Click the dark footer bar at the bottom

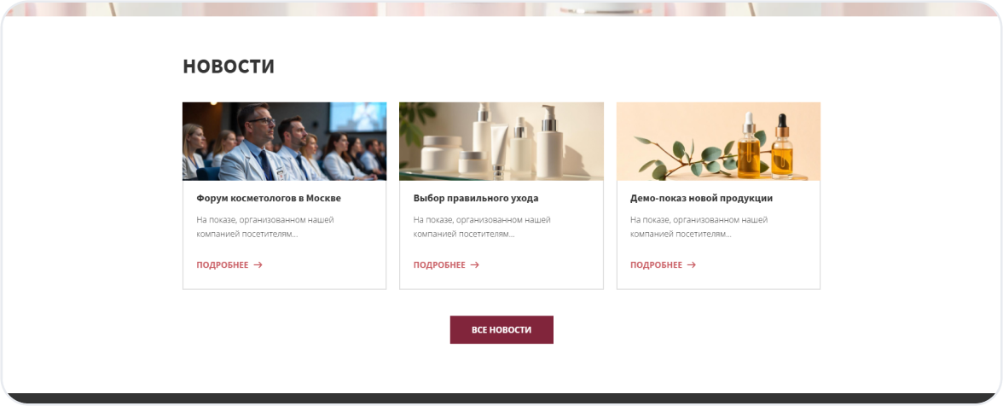click(x=501, y=399)
